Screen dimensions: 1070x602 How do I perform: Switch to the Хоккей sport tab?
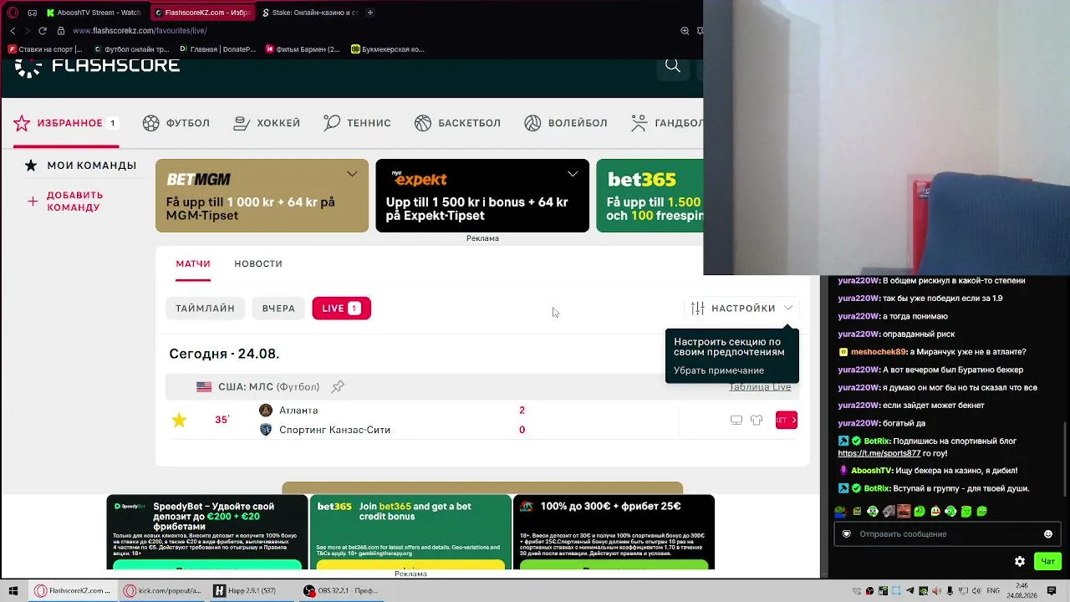267,123
